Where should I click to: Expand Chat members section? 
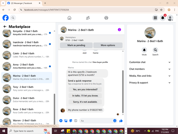pyautogui.click(x=150, y=69)
